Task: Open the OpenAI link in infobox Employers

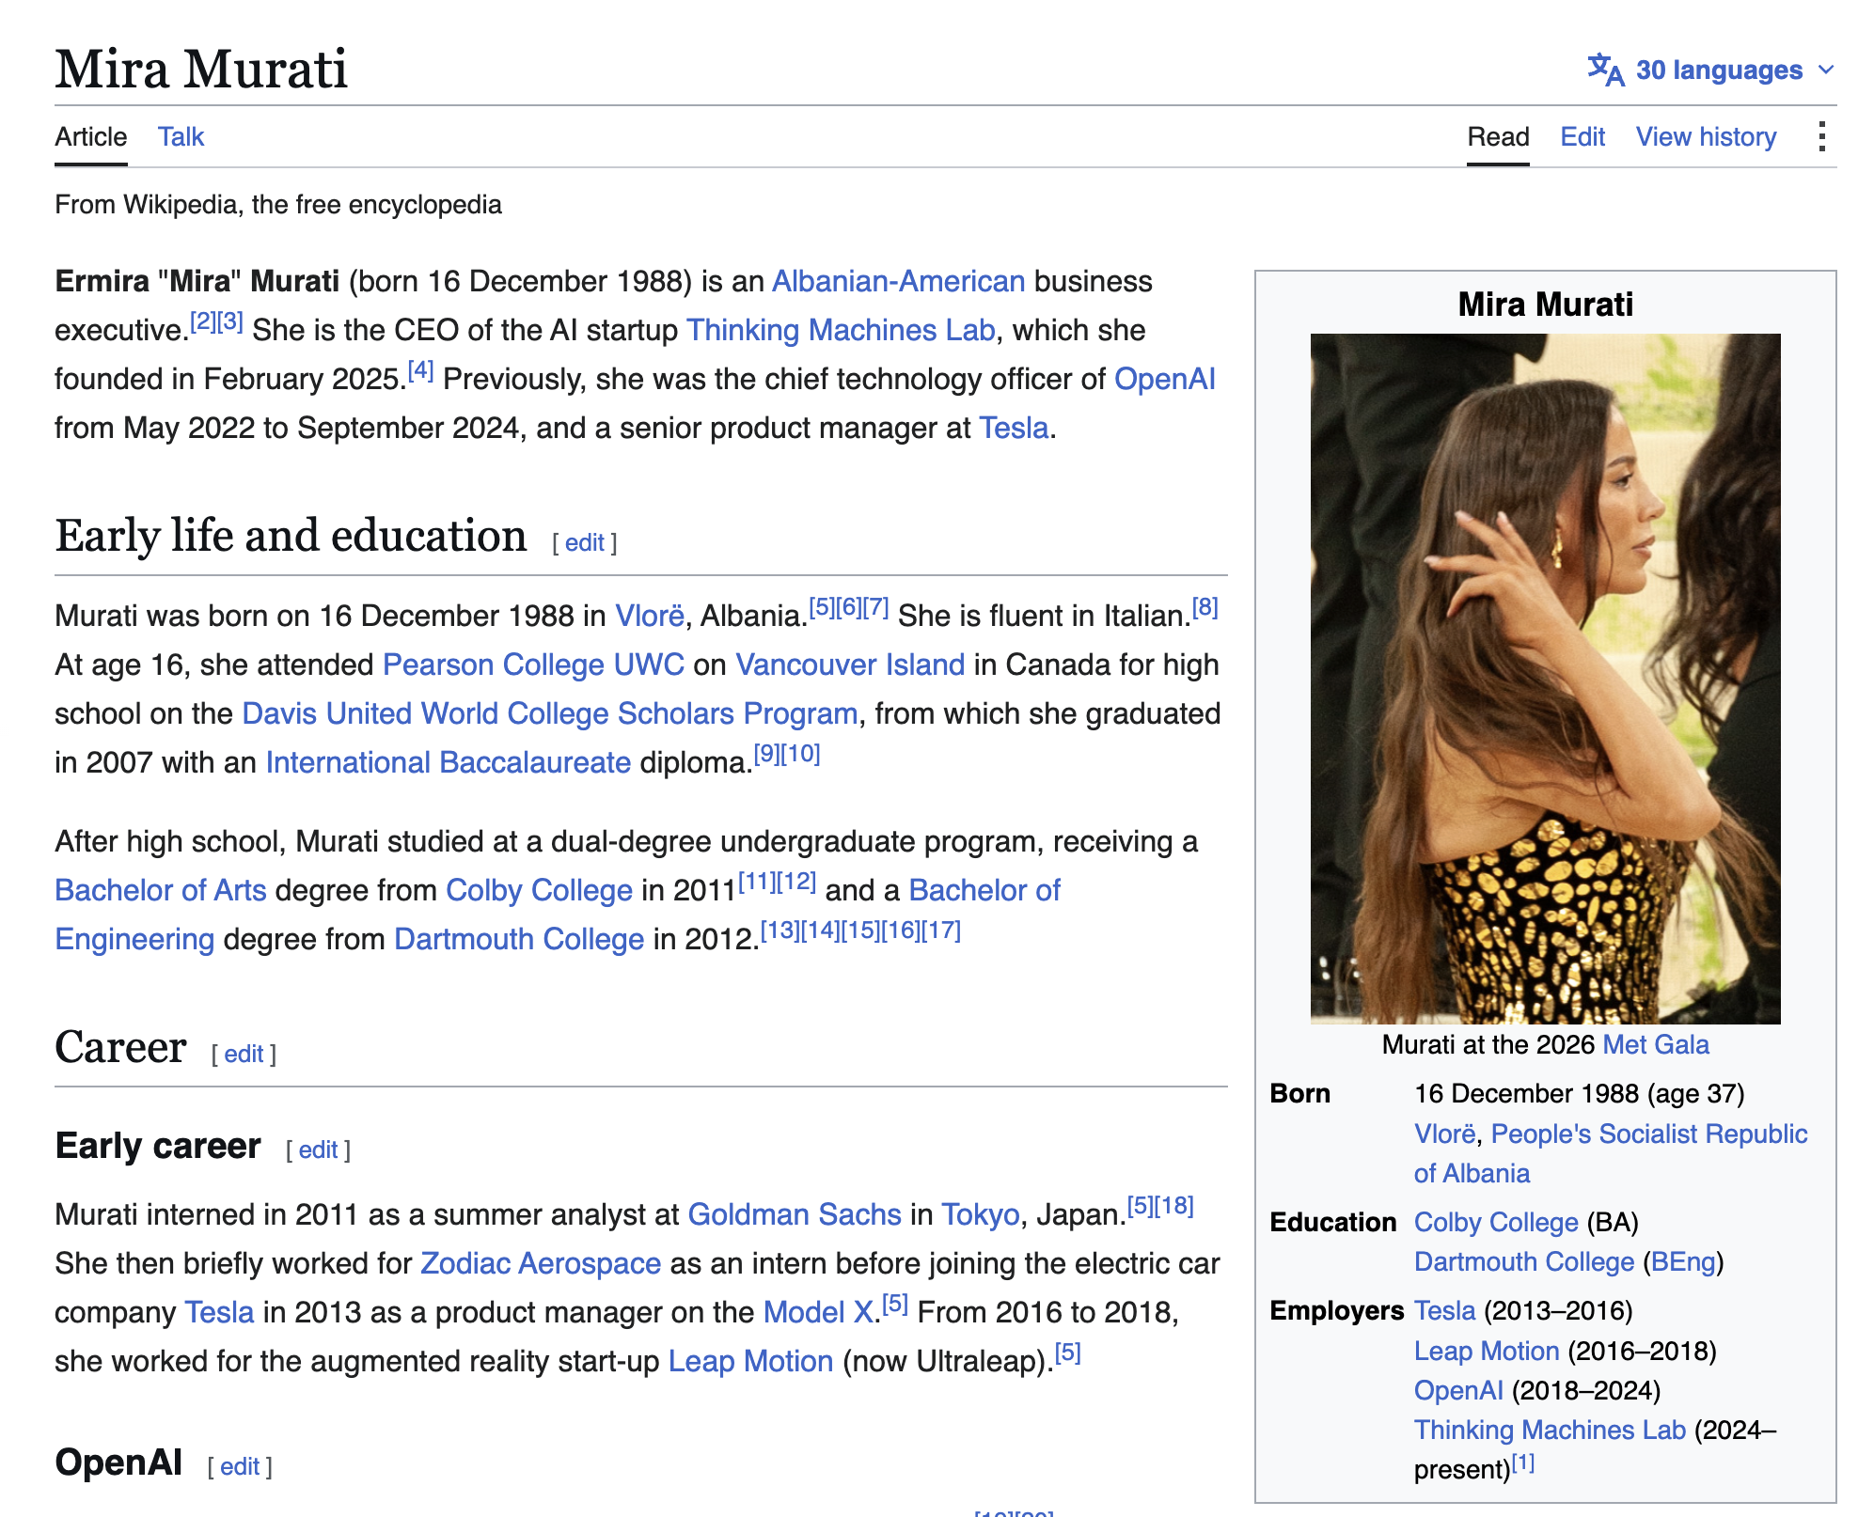Action: coord(1458,1391)
